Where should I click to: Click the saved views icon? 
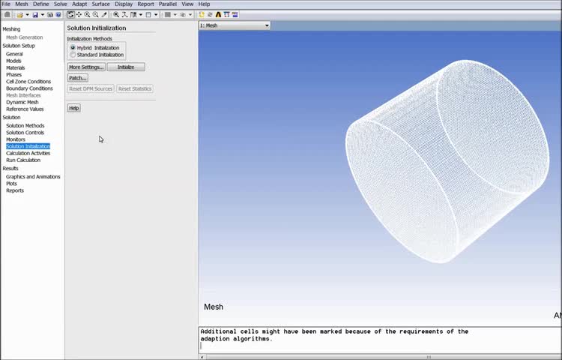133,15
